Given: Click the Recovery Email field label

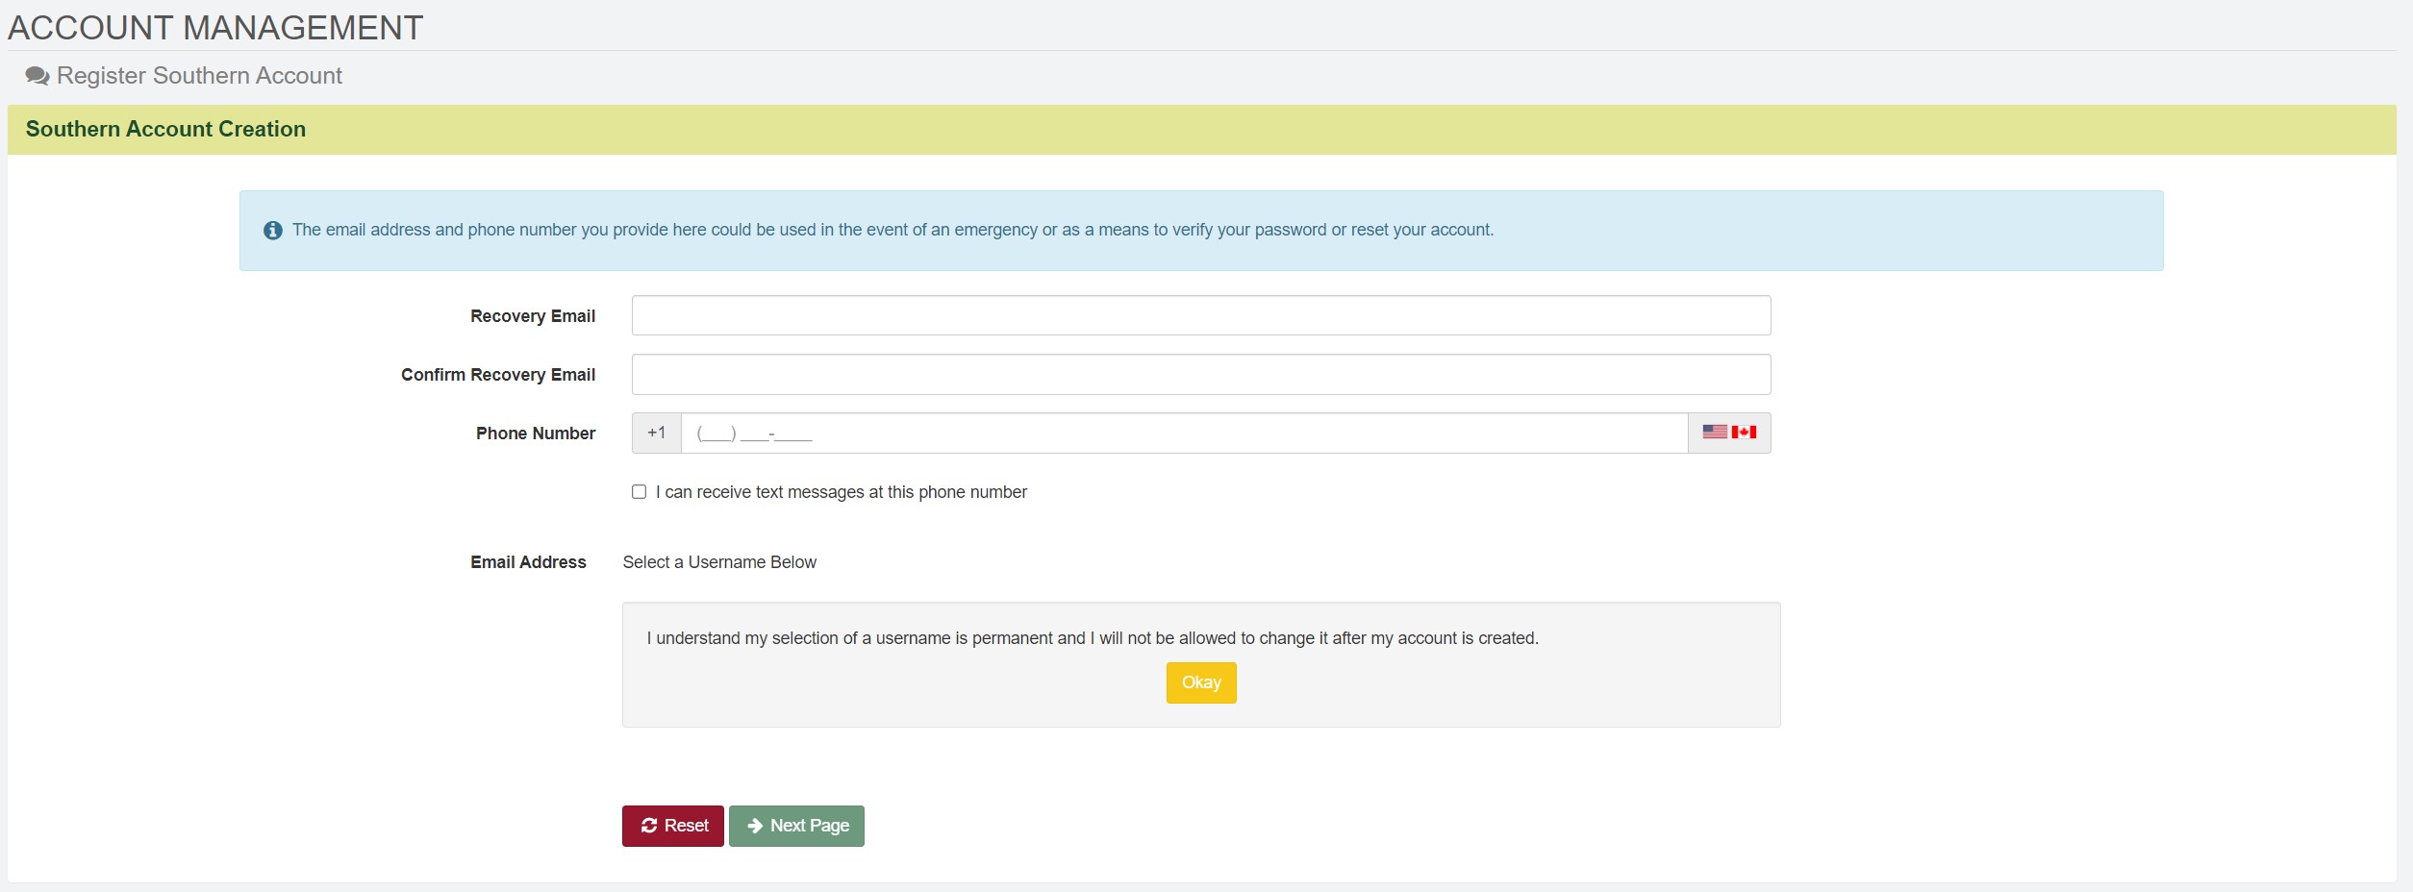Looking at the screenshot, I should coord(532,316).
